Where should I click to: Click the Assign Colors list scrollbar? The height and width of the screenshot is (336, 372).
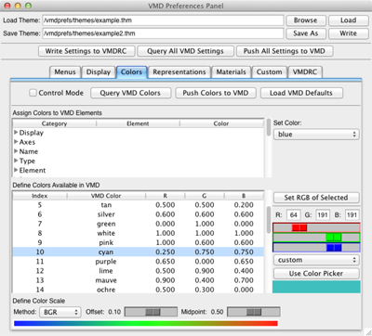[x=269, y=127]
